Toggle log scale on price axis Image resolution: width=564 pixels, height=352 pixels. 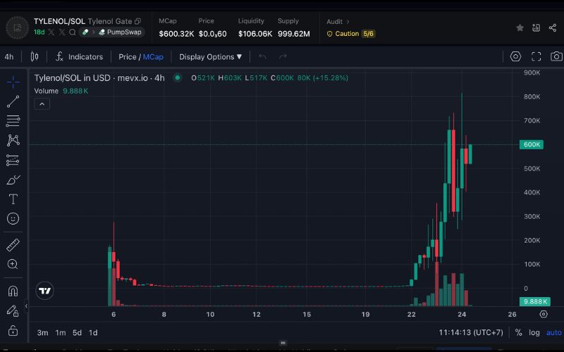point(535,332)
